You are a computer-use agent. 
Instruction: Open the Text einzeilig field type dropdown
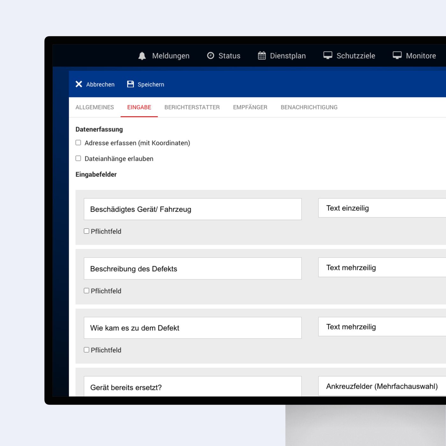[x=382, y=208]
